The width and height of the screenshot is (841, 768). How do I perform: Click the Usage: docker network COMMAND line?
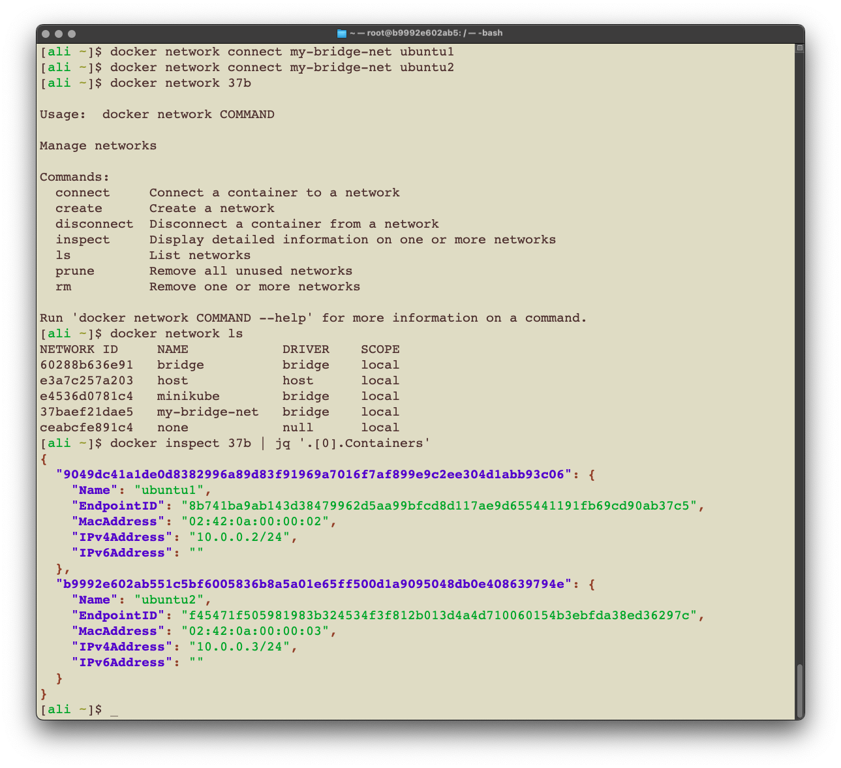[157, 114]
